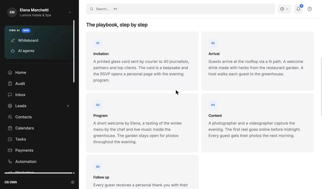
Task: Click the Audit clipboard icon
Action: (10, 84)
